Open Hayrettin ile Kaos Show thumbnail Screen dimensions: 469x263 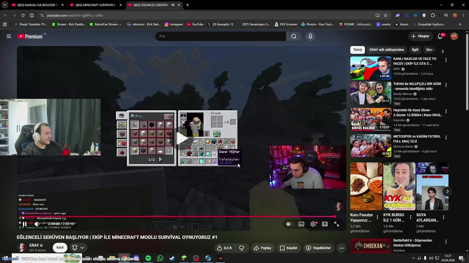pyautogui.click(x=370, y=119)
